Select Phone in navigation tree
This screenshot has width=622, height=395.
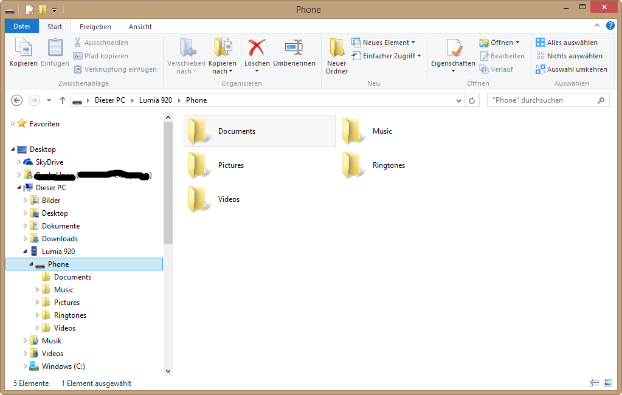84,264
